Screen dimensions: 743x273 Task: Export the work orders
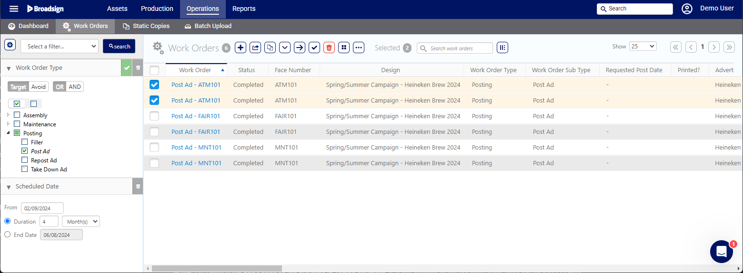click(255, 47)
